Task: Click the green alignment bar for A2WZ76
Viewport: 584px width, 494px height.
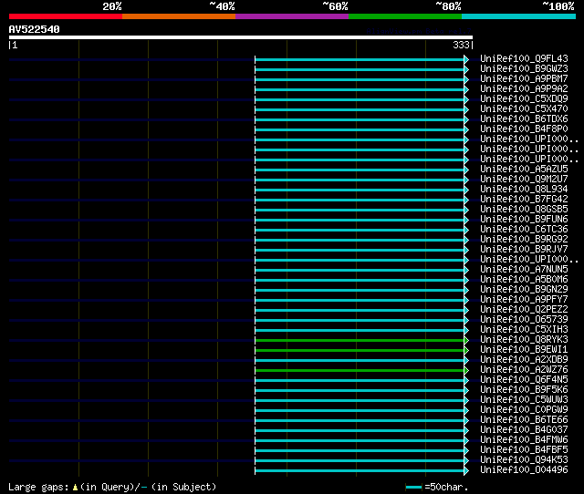Action: [x=360, y=370]
